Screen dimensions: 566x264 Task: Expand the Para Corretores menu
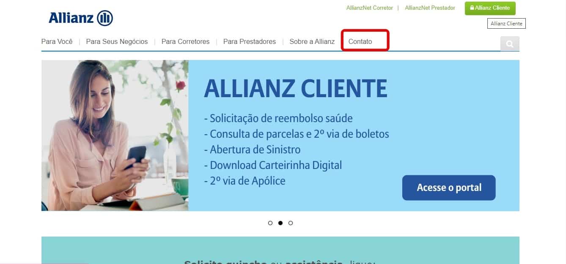[x=186, y=42]
